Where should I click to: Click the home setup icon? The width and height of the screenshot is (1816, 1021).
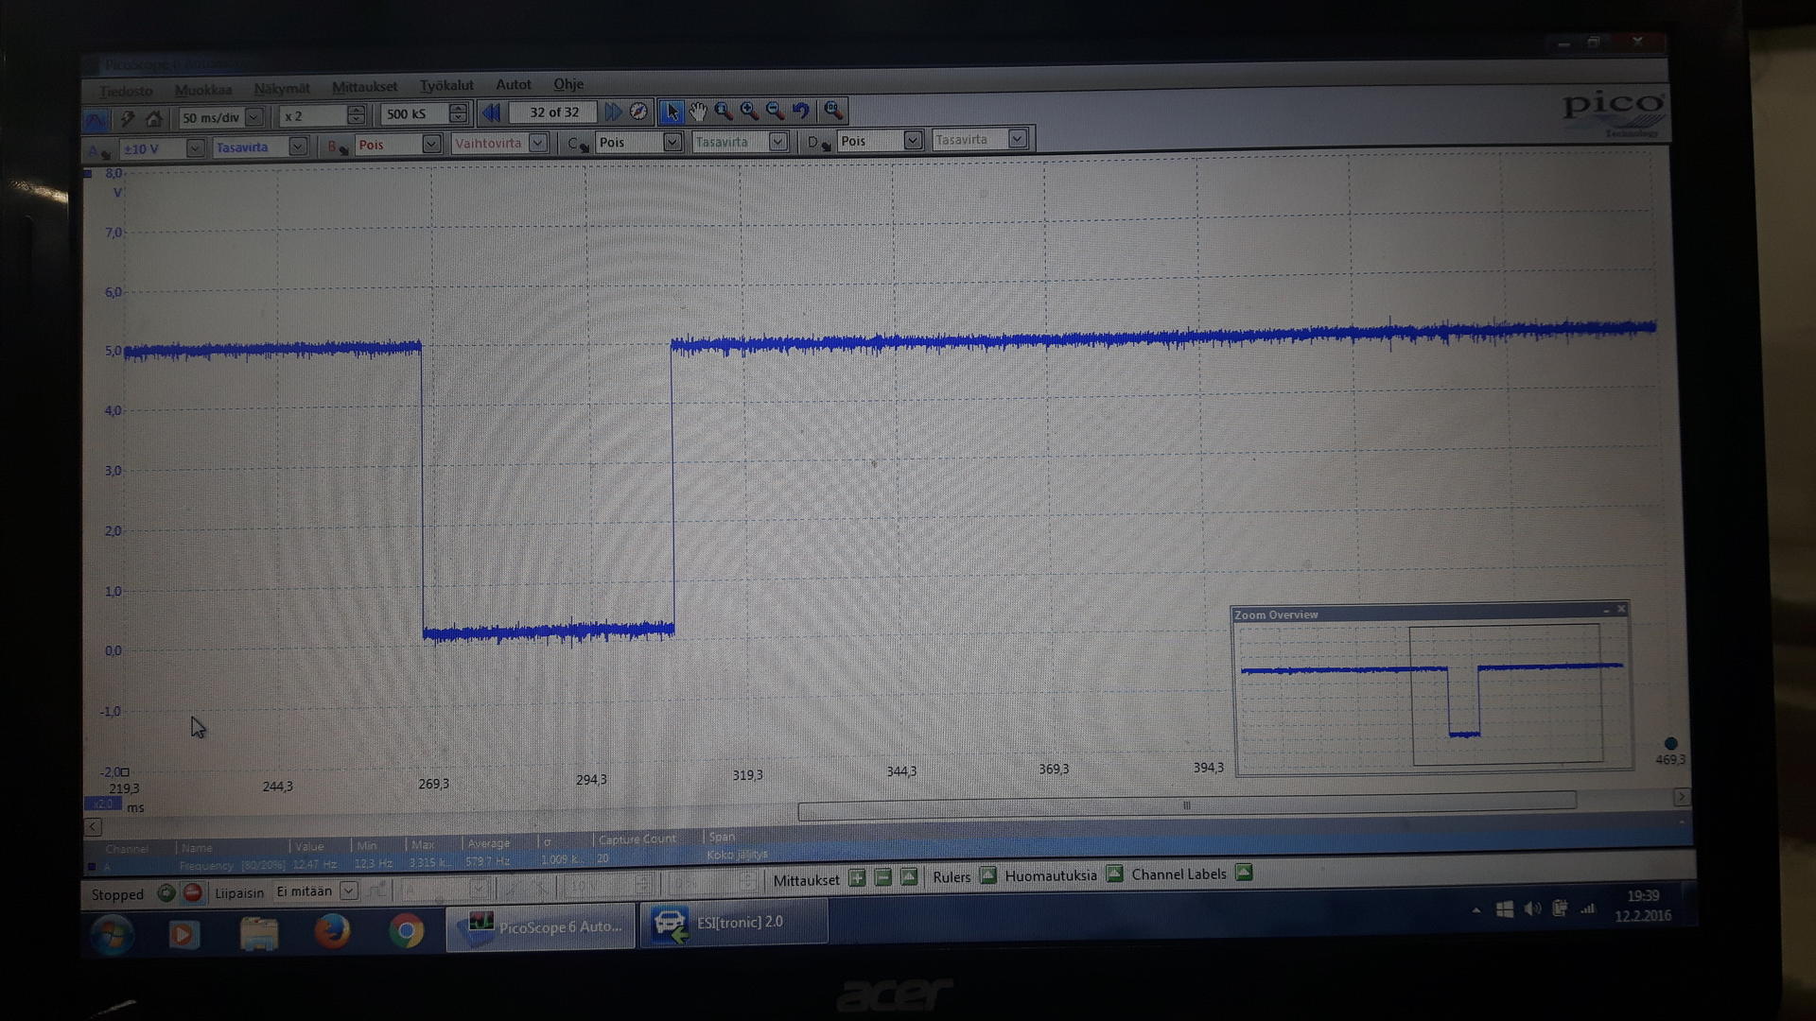[153, 118]
